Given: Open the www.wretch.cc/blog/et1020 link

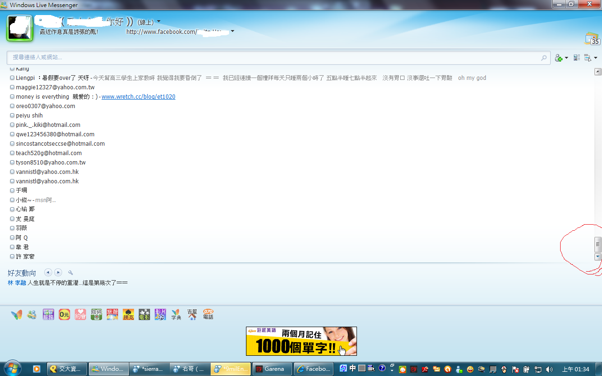Looking at the screenshot, I should click(x=138, y=97).
